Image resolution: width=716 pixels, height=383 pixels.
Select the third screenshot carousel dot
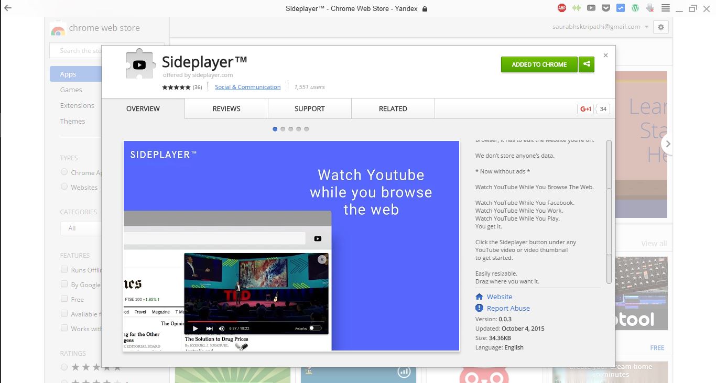pyautogui.click(x=291, y=129)
